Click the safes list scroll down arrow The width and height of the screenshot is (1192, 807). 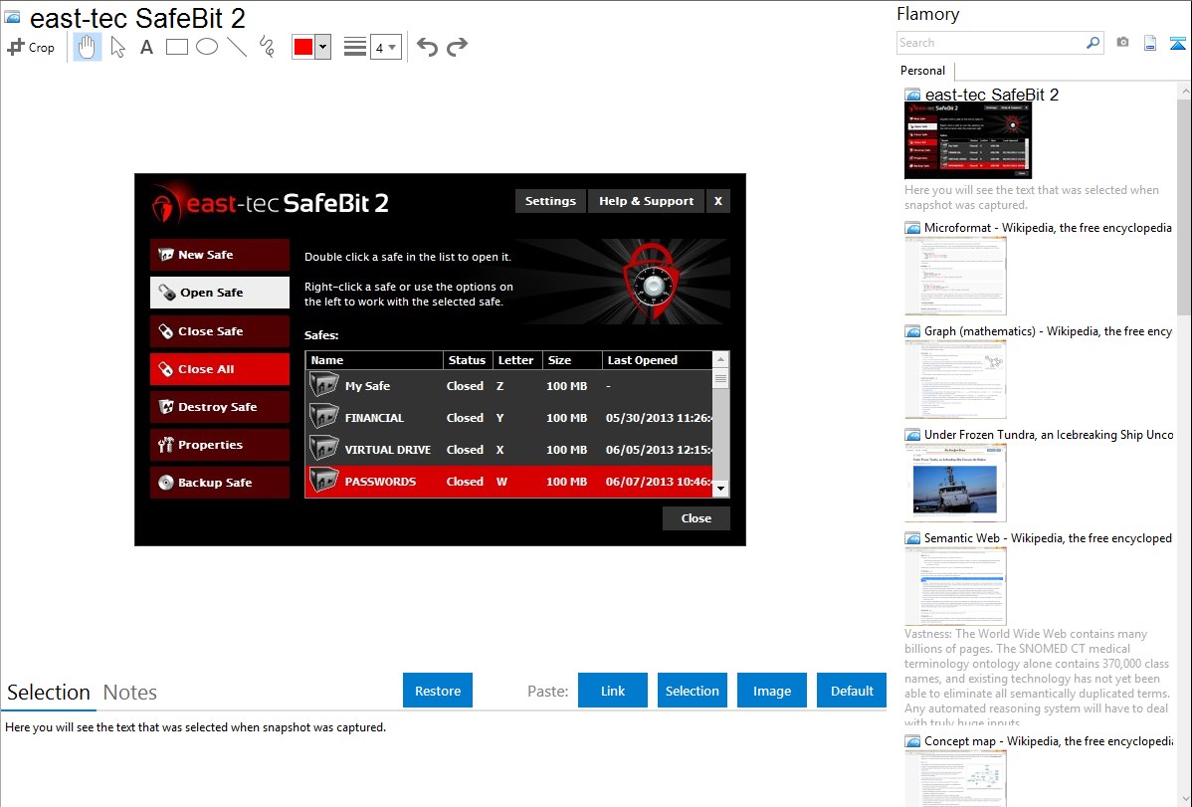(x=720, y=489)
